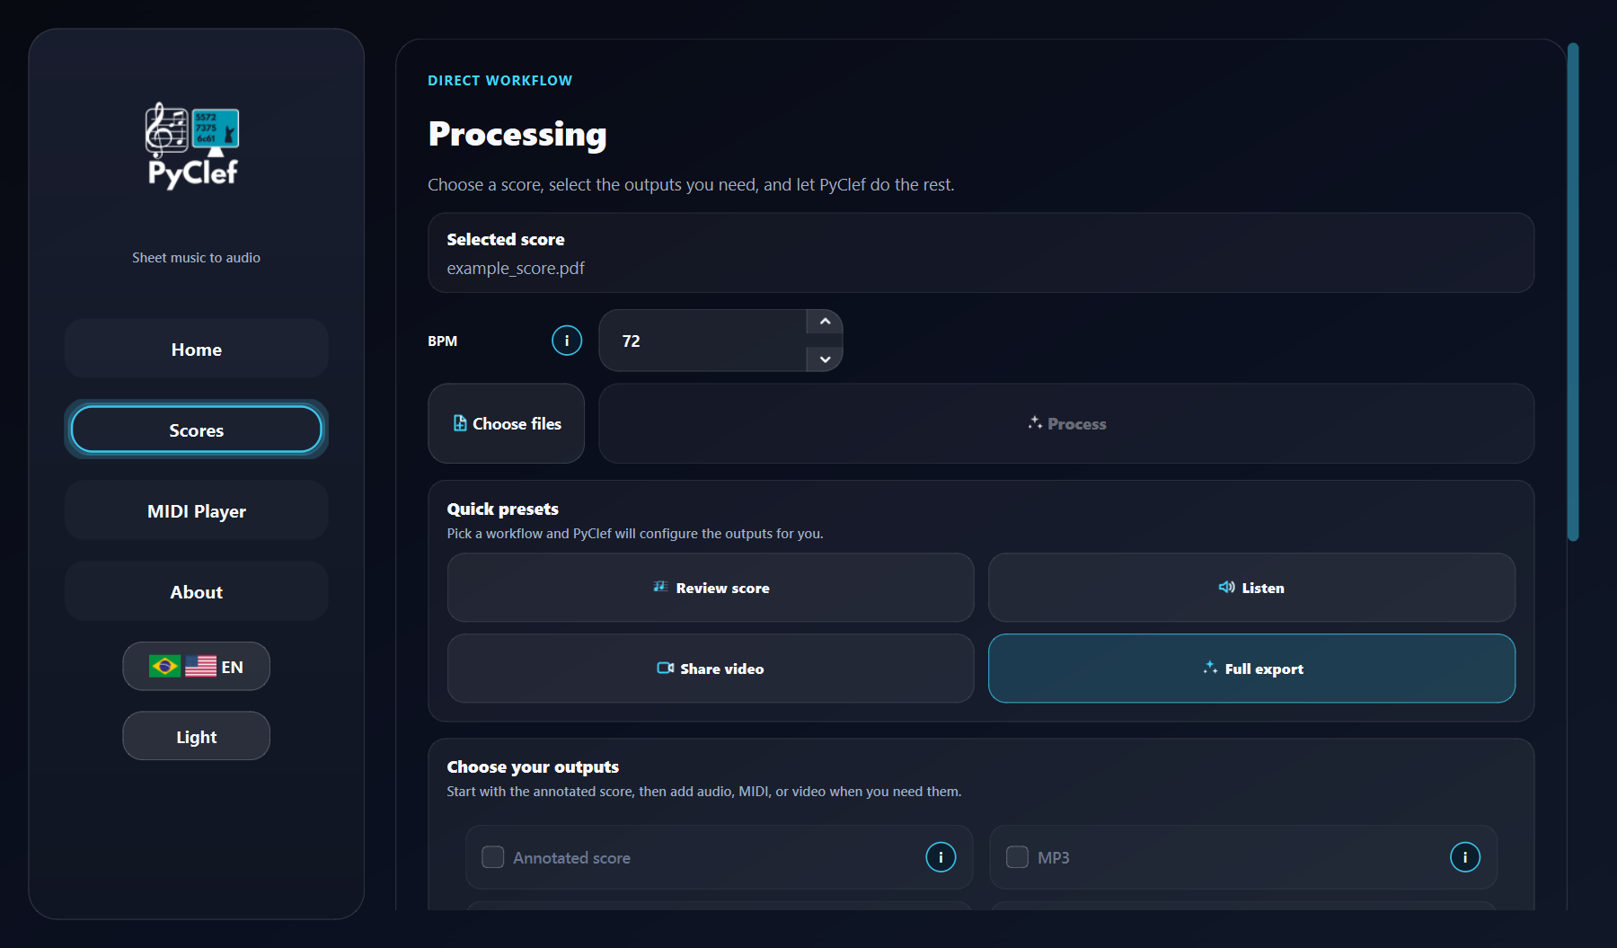Enable the Annotated score checkbox
This screenshot has width=1617, height=948.
(493, 857)
